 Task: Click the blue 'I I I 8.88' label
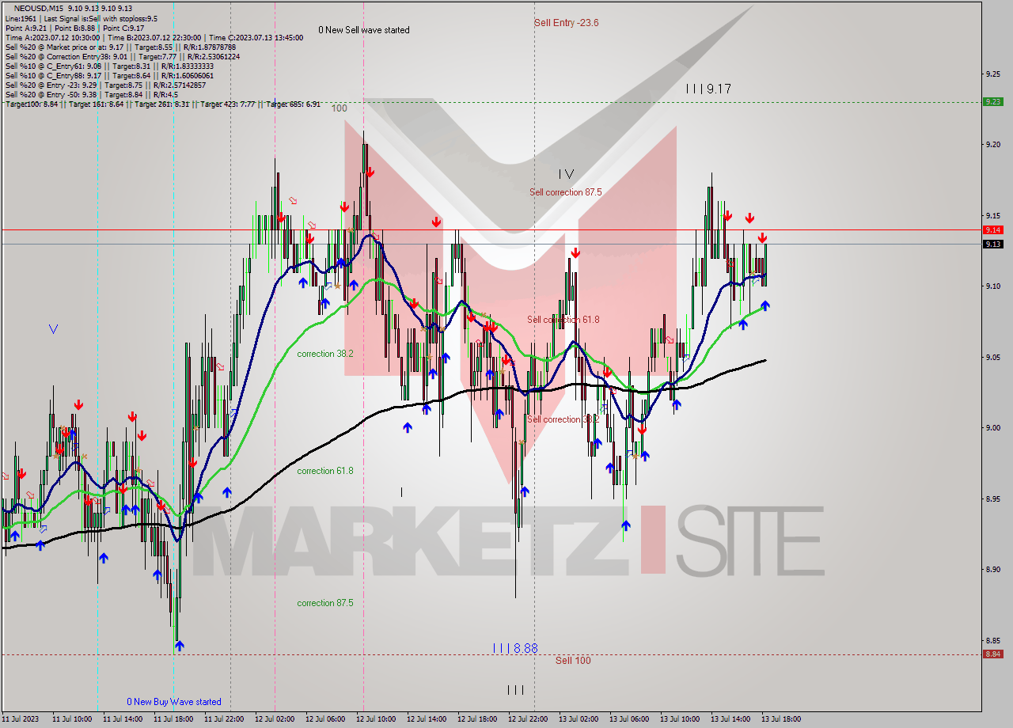(515, 648)
